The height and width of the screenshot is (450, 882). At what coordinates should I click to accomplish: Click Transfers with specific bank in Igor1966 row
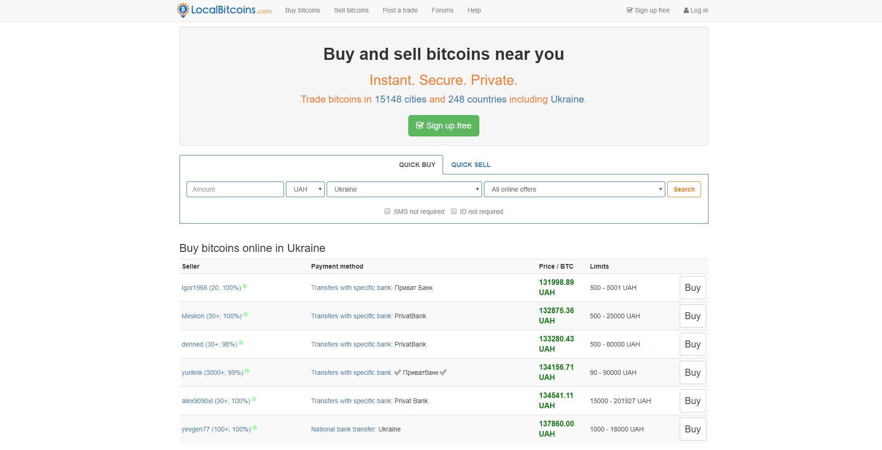pyautogui.click(x=352, y=288)
